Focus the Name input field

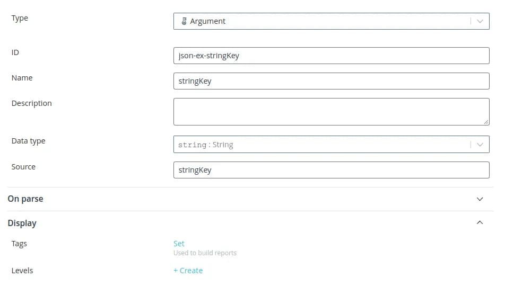click(331, 81)
